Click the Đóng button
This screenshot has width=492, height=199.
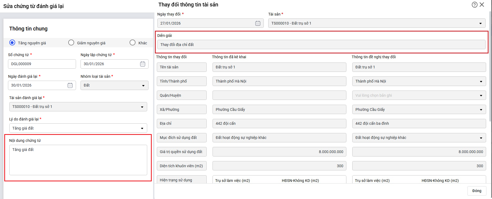pyautogui.click(x=477, y=191)
